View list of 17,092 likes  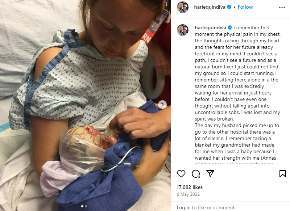click(190, 187)
